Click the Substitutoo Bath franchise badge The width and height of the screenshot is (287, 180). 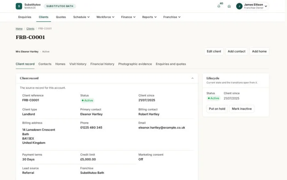(x=60, y=6)
